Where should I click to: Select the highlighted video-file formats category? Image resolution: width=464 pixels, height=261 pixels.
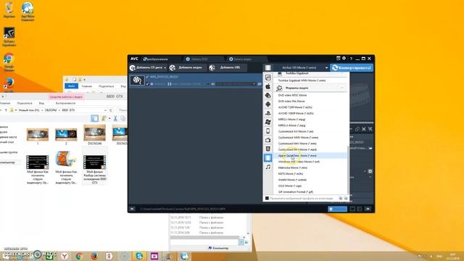pos(268,158)
